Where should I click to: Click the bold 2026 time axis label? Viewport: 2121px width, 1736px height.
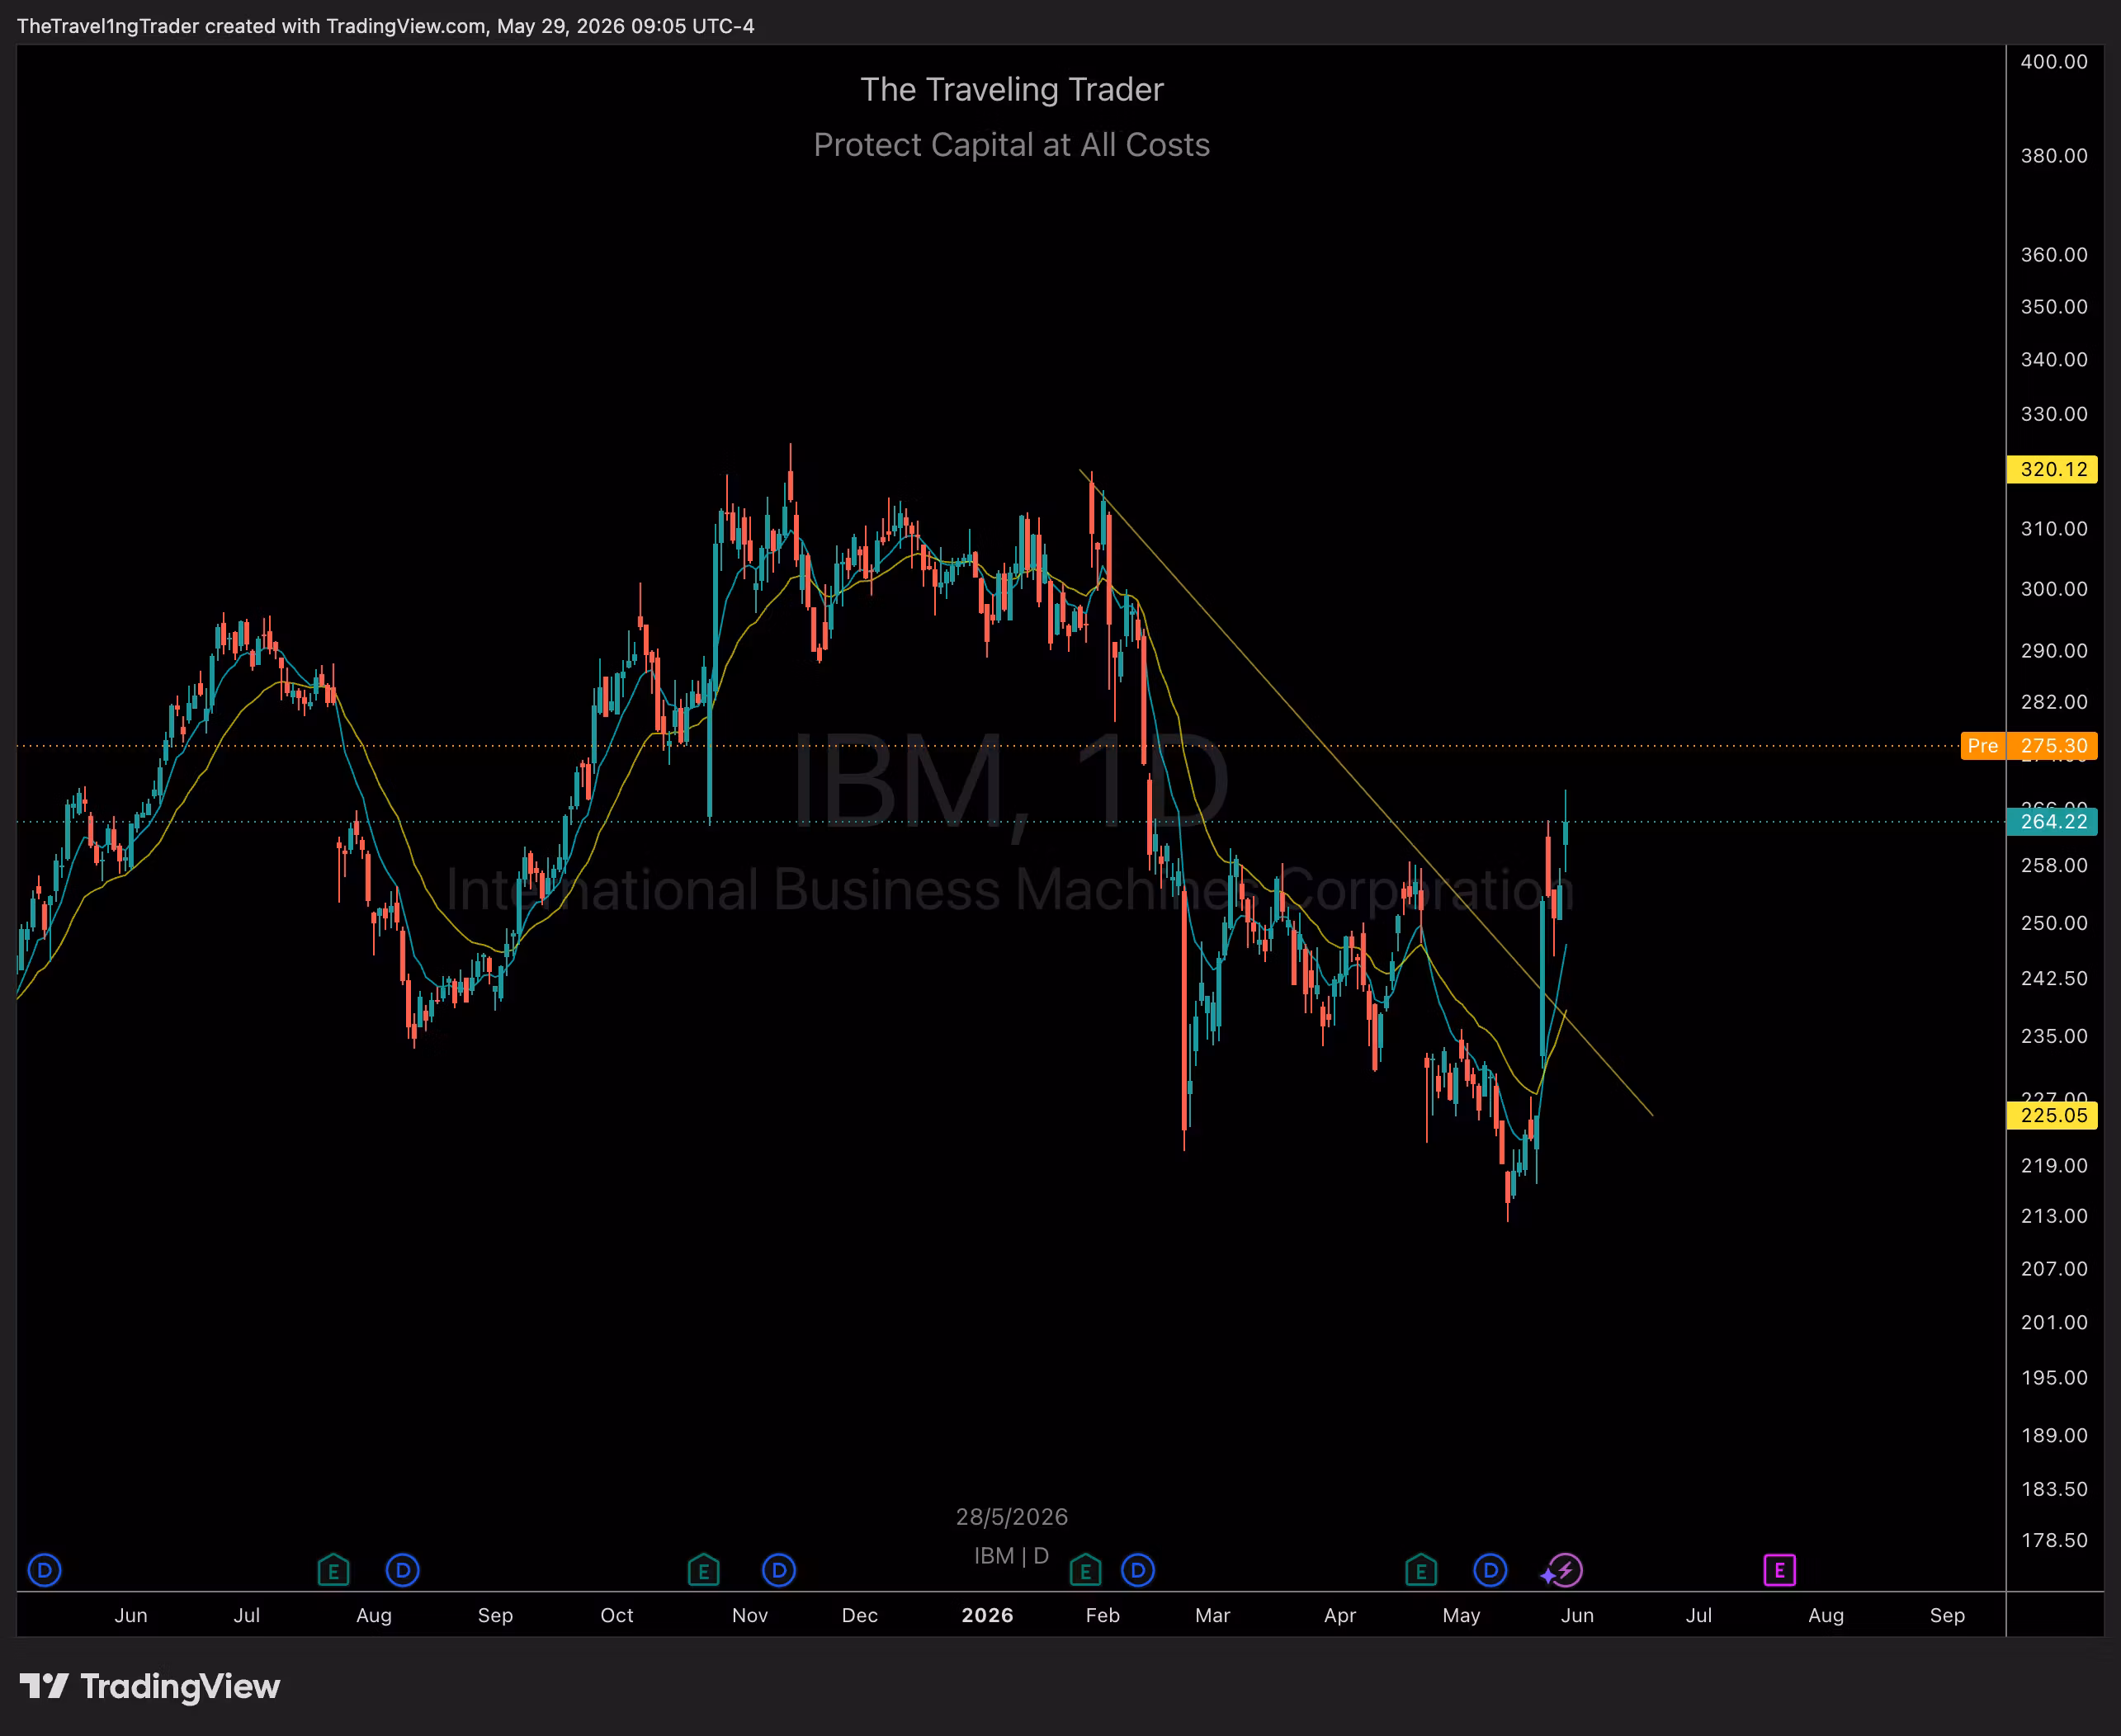click(x=987, y=1616)
